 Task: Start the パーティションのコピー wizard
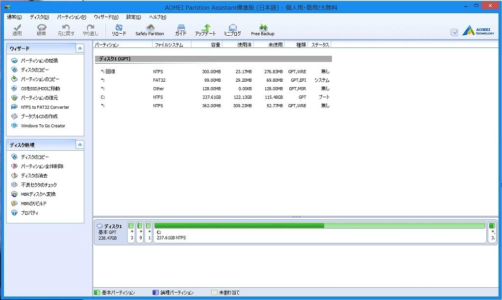[35, 79]
